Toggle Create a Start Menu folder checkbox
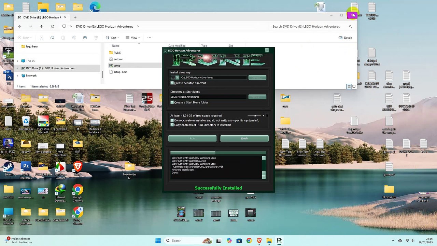The width and height of the screenshot is (437, 246). click(172, 102)
